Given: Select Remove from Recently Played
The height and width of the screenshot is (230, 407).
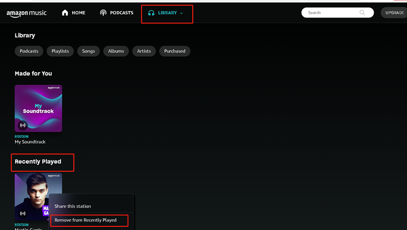Looking at the screenshot, I should (85, 220).
